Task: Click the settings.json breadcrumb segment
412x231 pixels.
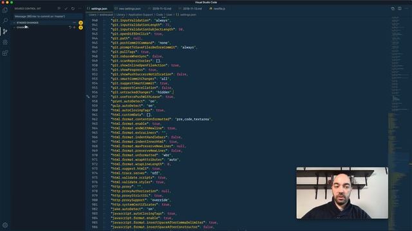Action: pos(188,15)
